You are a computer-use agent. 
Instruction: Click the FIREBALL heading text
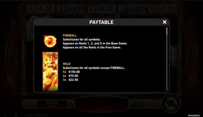coord(70,35)
